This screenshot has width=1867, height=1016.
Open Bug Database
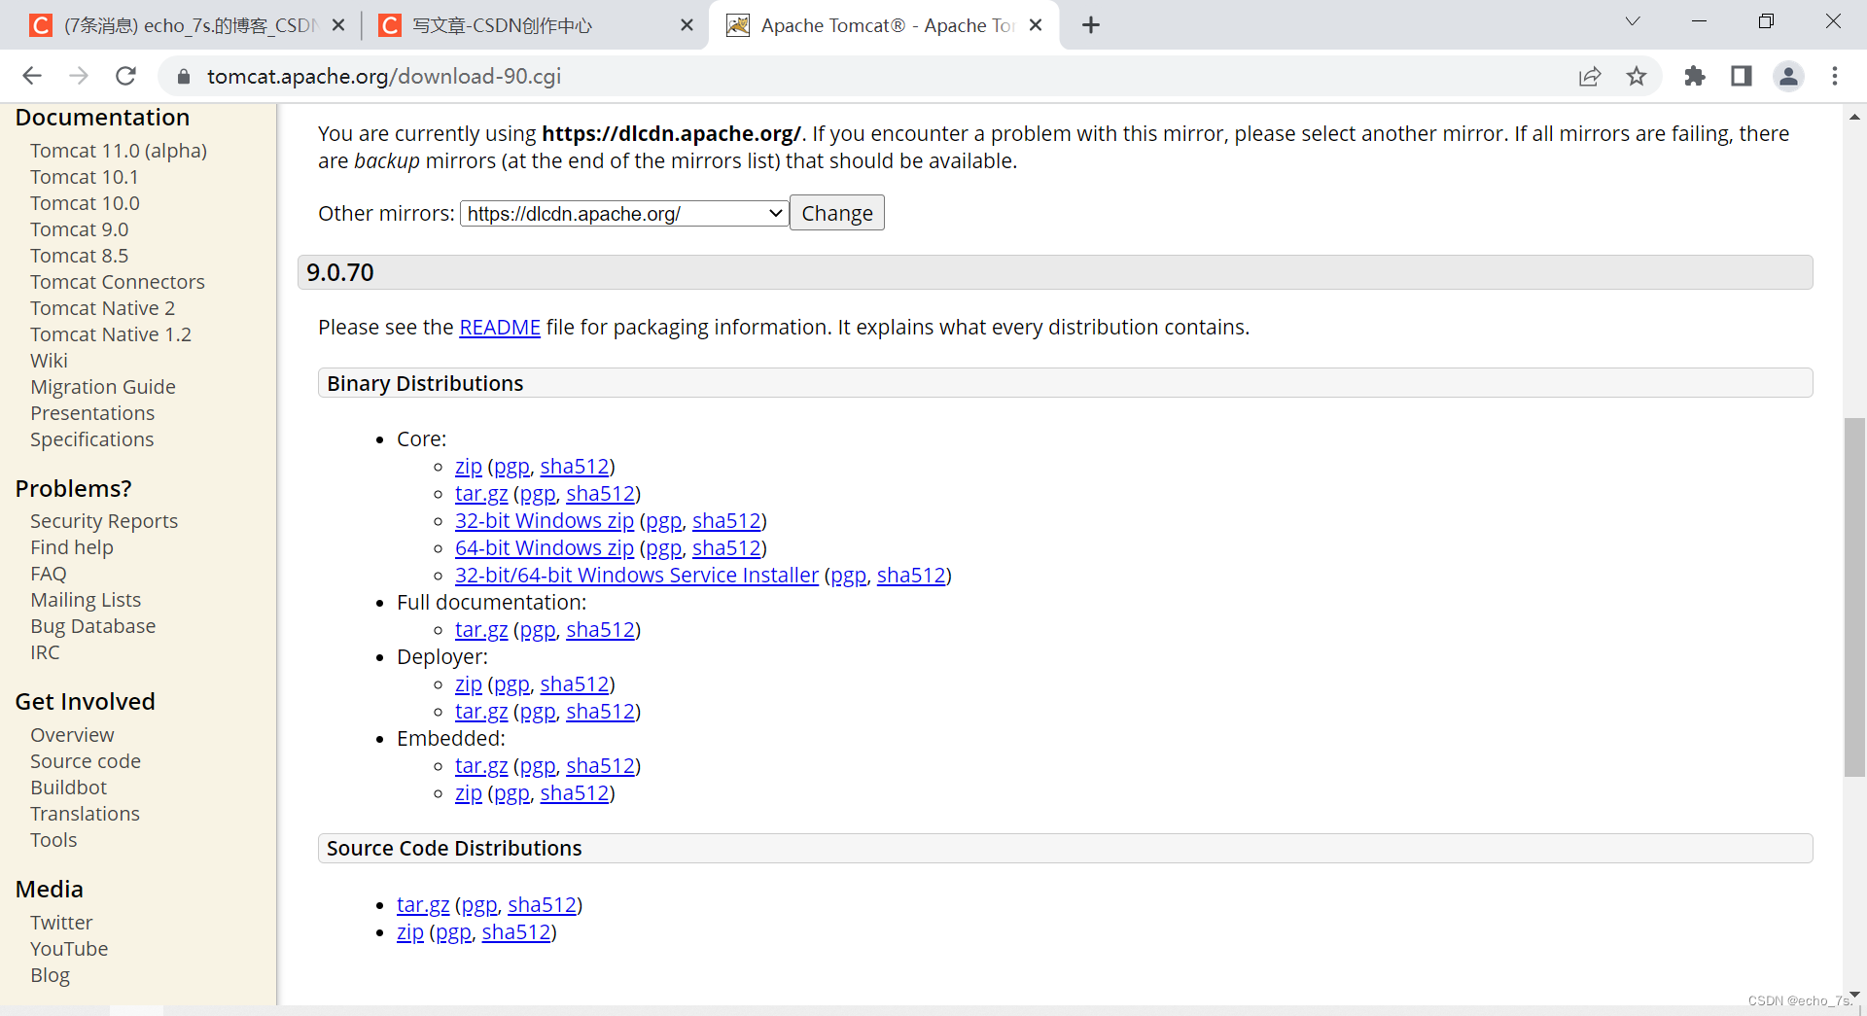93,626
